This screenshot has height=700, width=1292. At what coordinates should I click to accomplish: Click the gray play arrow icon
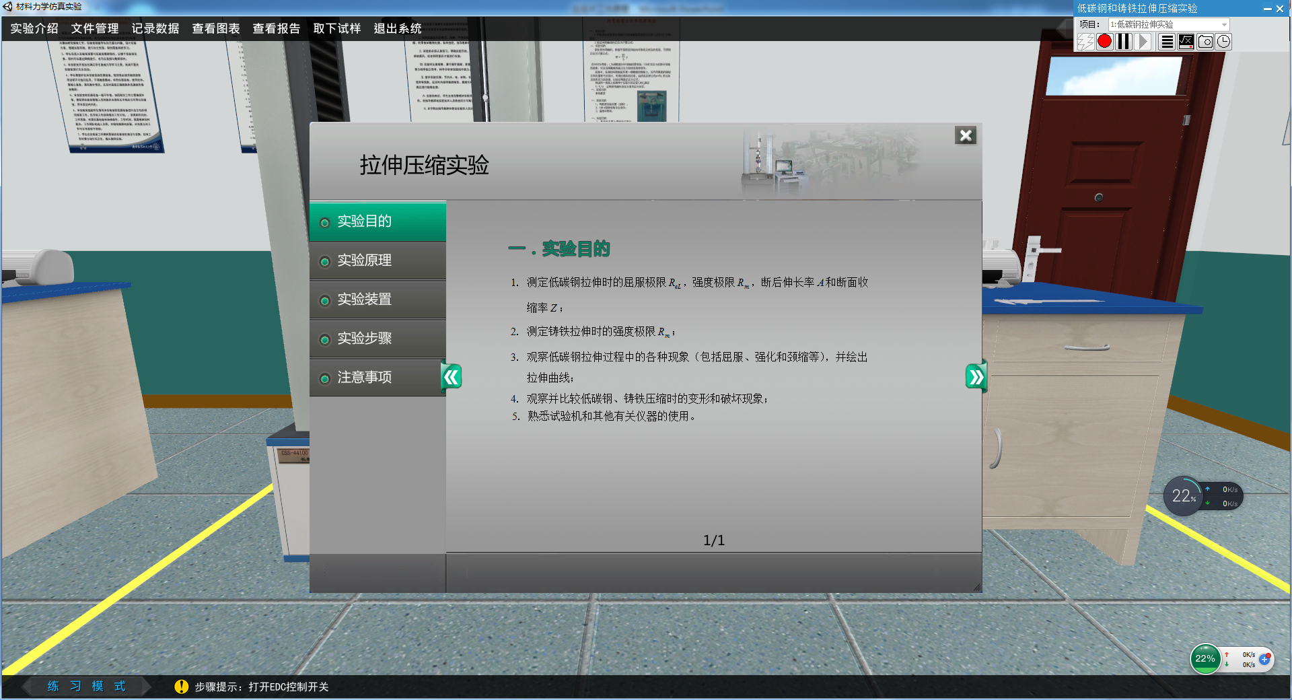tap(1143, 42)
